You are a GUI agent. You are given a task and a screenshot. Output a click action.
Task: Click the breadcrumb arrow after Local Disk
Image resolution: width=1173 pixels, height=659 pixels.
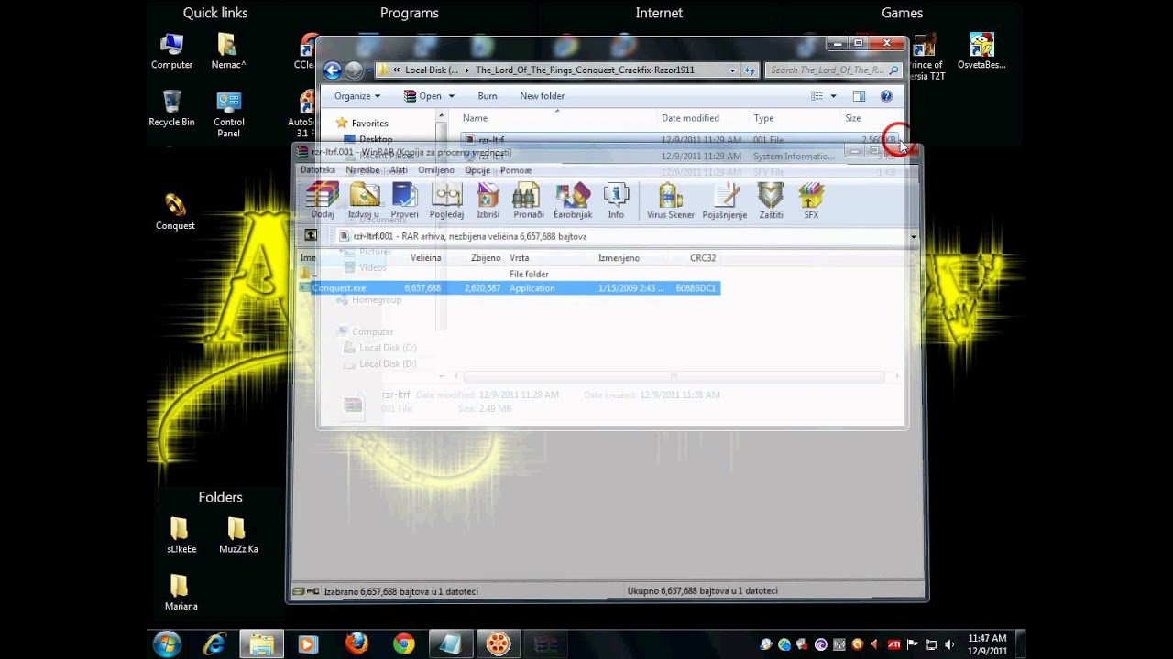pos(467,70)
